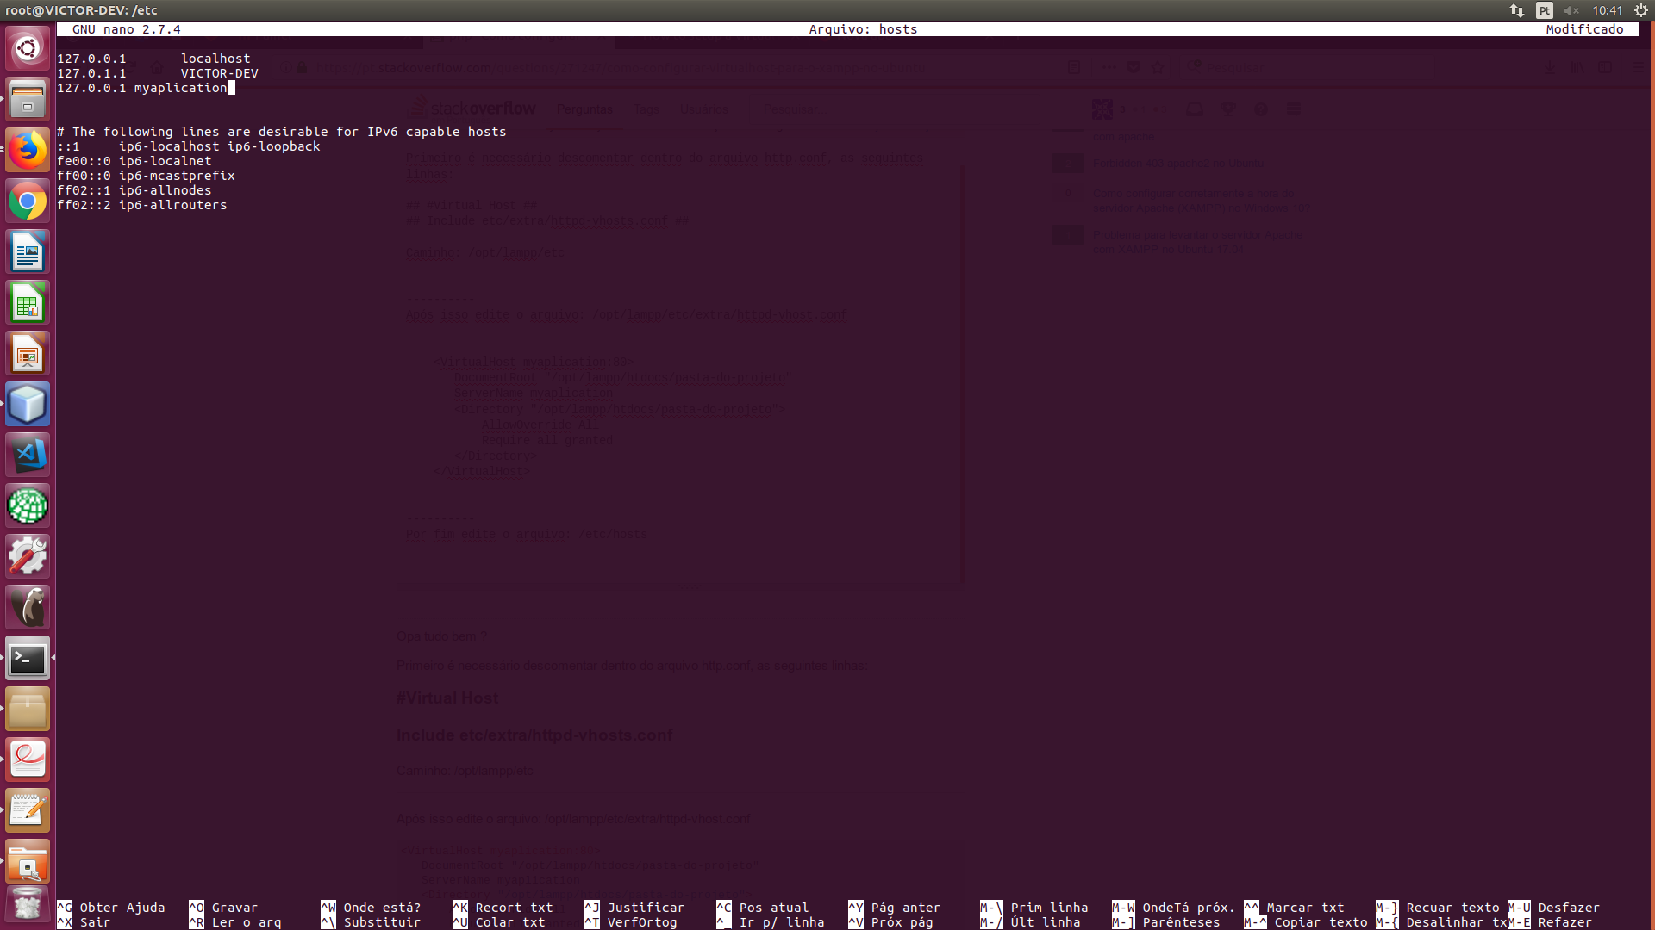Click ^C Pos atual shortcut label

click(763, 908)
